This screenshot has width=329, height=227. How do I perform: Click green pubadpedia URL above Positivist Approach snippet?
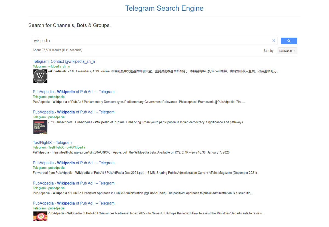[x=49, y=188]
